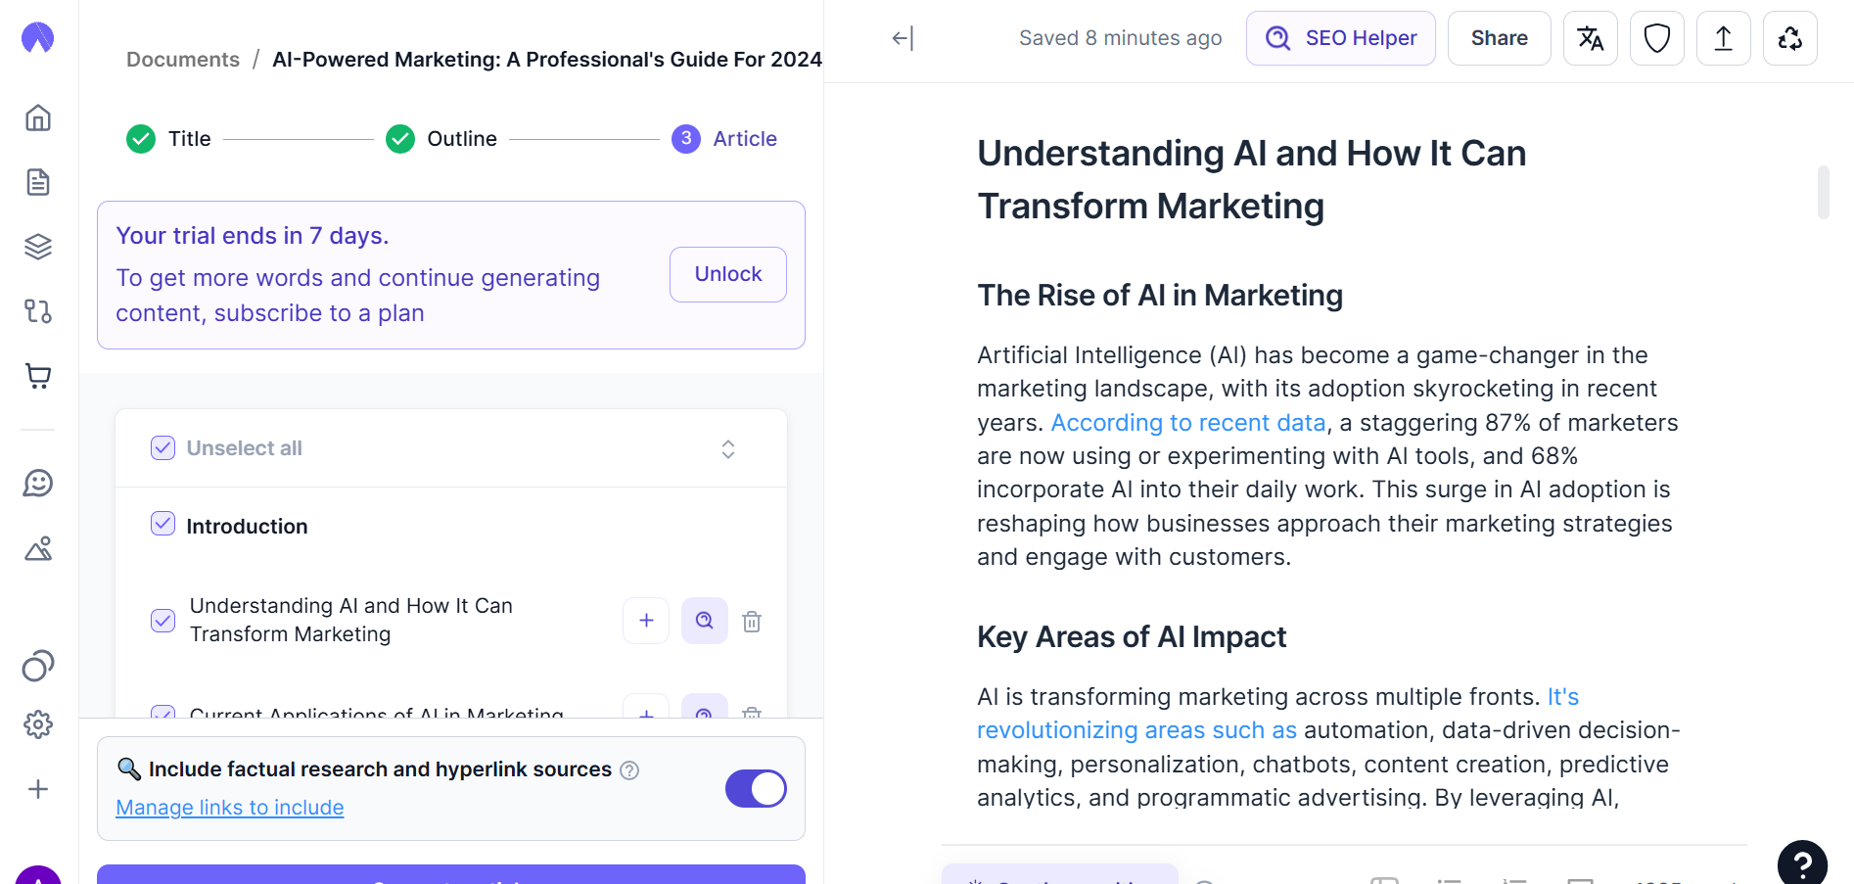Click the shield plagiarism icon in toolbar

coord(1657,38)
